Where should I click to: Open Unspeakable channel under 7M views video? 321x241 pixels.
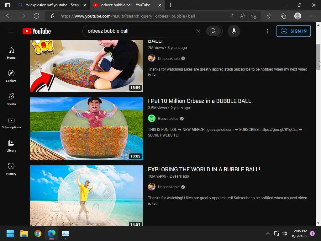[169, 59]
